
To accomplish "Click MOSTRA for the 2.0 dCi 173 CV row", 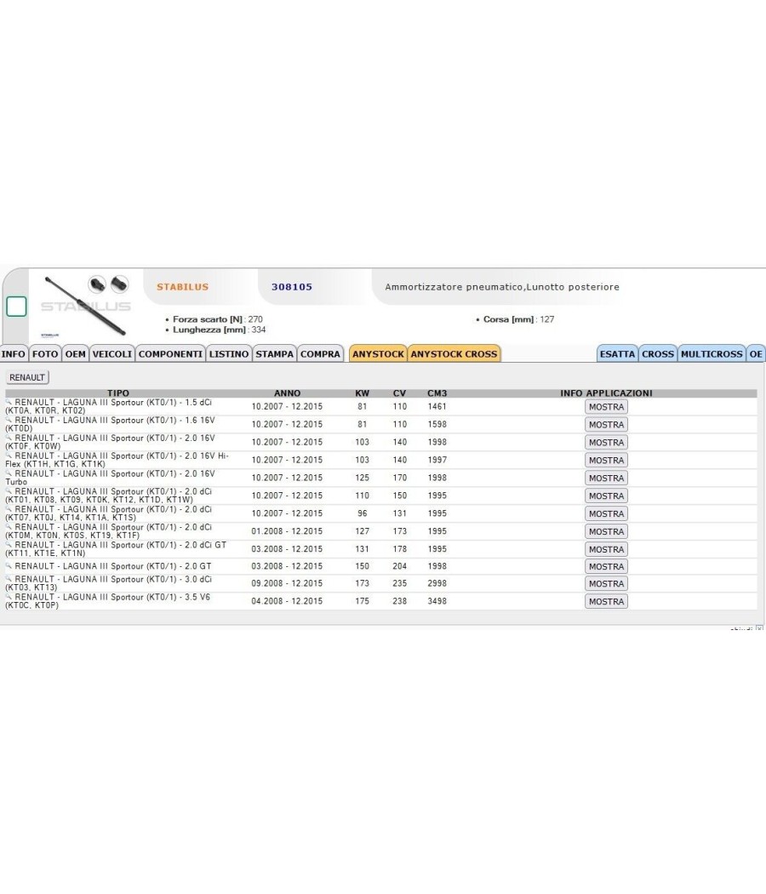I will 606,531.
